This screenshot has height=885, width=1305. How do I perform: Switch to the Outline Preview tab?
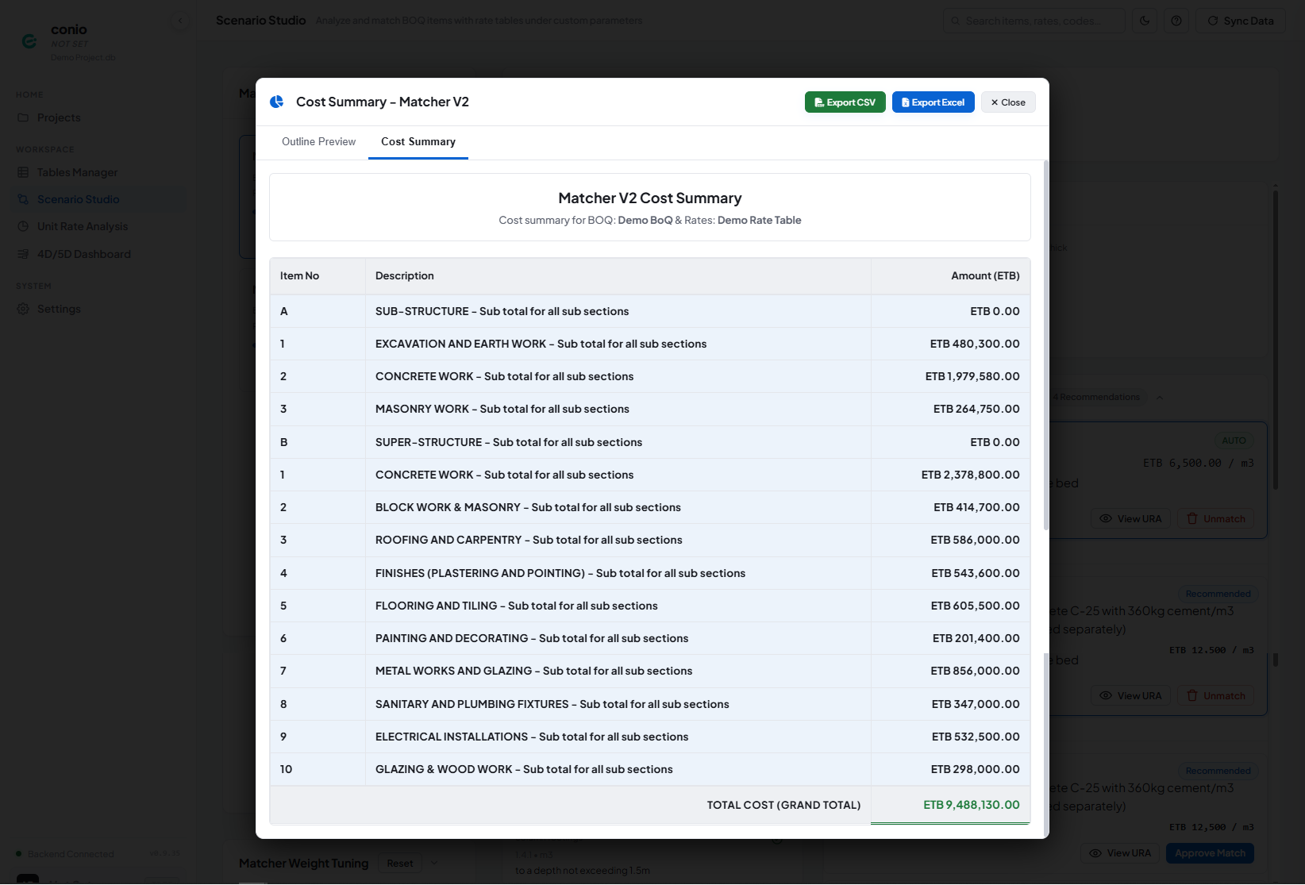click(318, 142)
